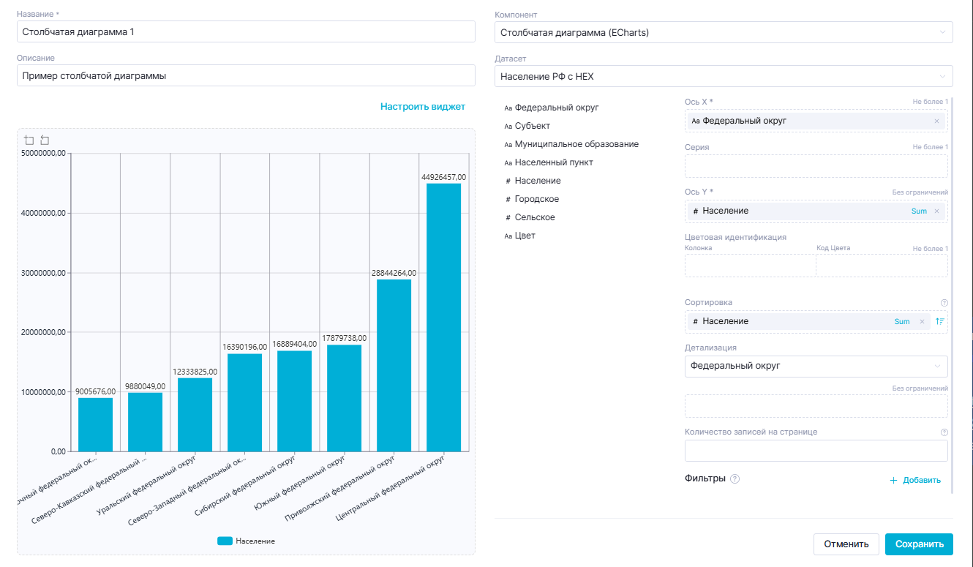Open Детализация dropdown with Федеральный округ
This screenshot has height=567, width=973.
pos(815,366)
